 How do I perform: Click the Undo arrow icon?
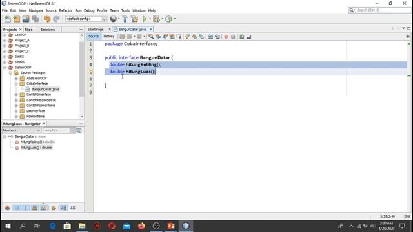coord(47,19)
